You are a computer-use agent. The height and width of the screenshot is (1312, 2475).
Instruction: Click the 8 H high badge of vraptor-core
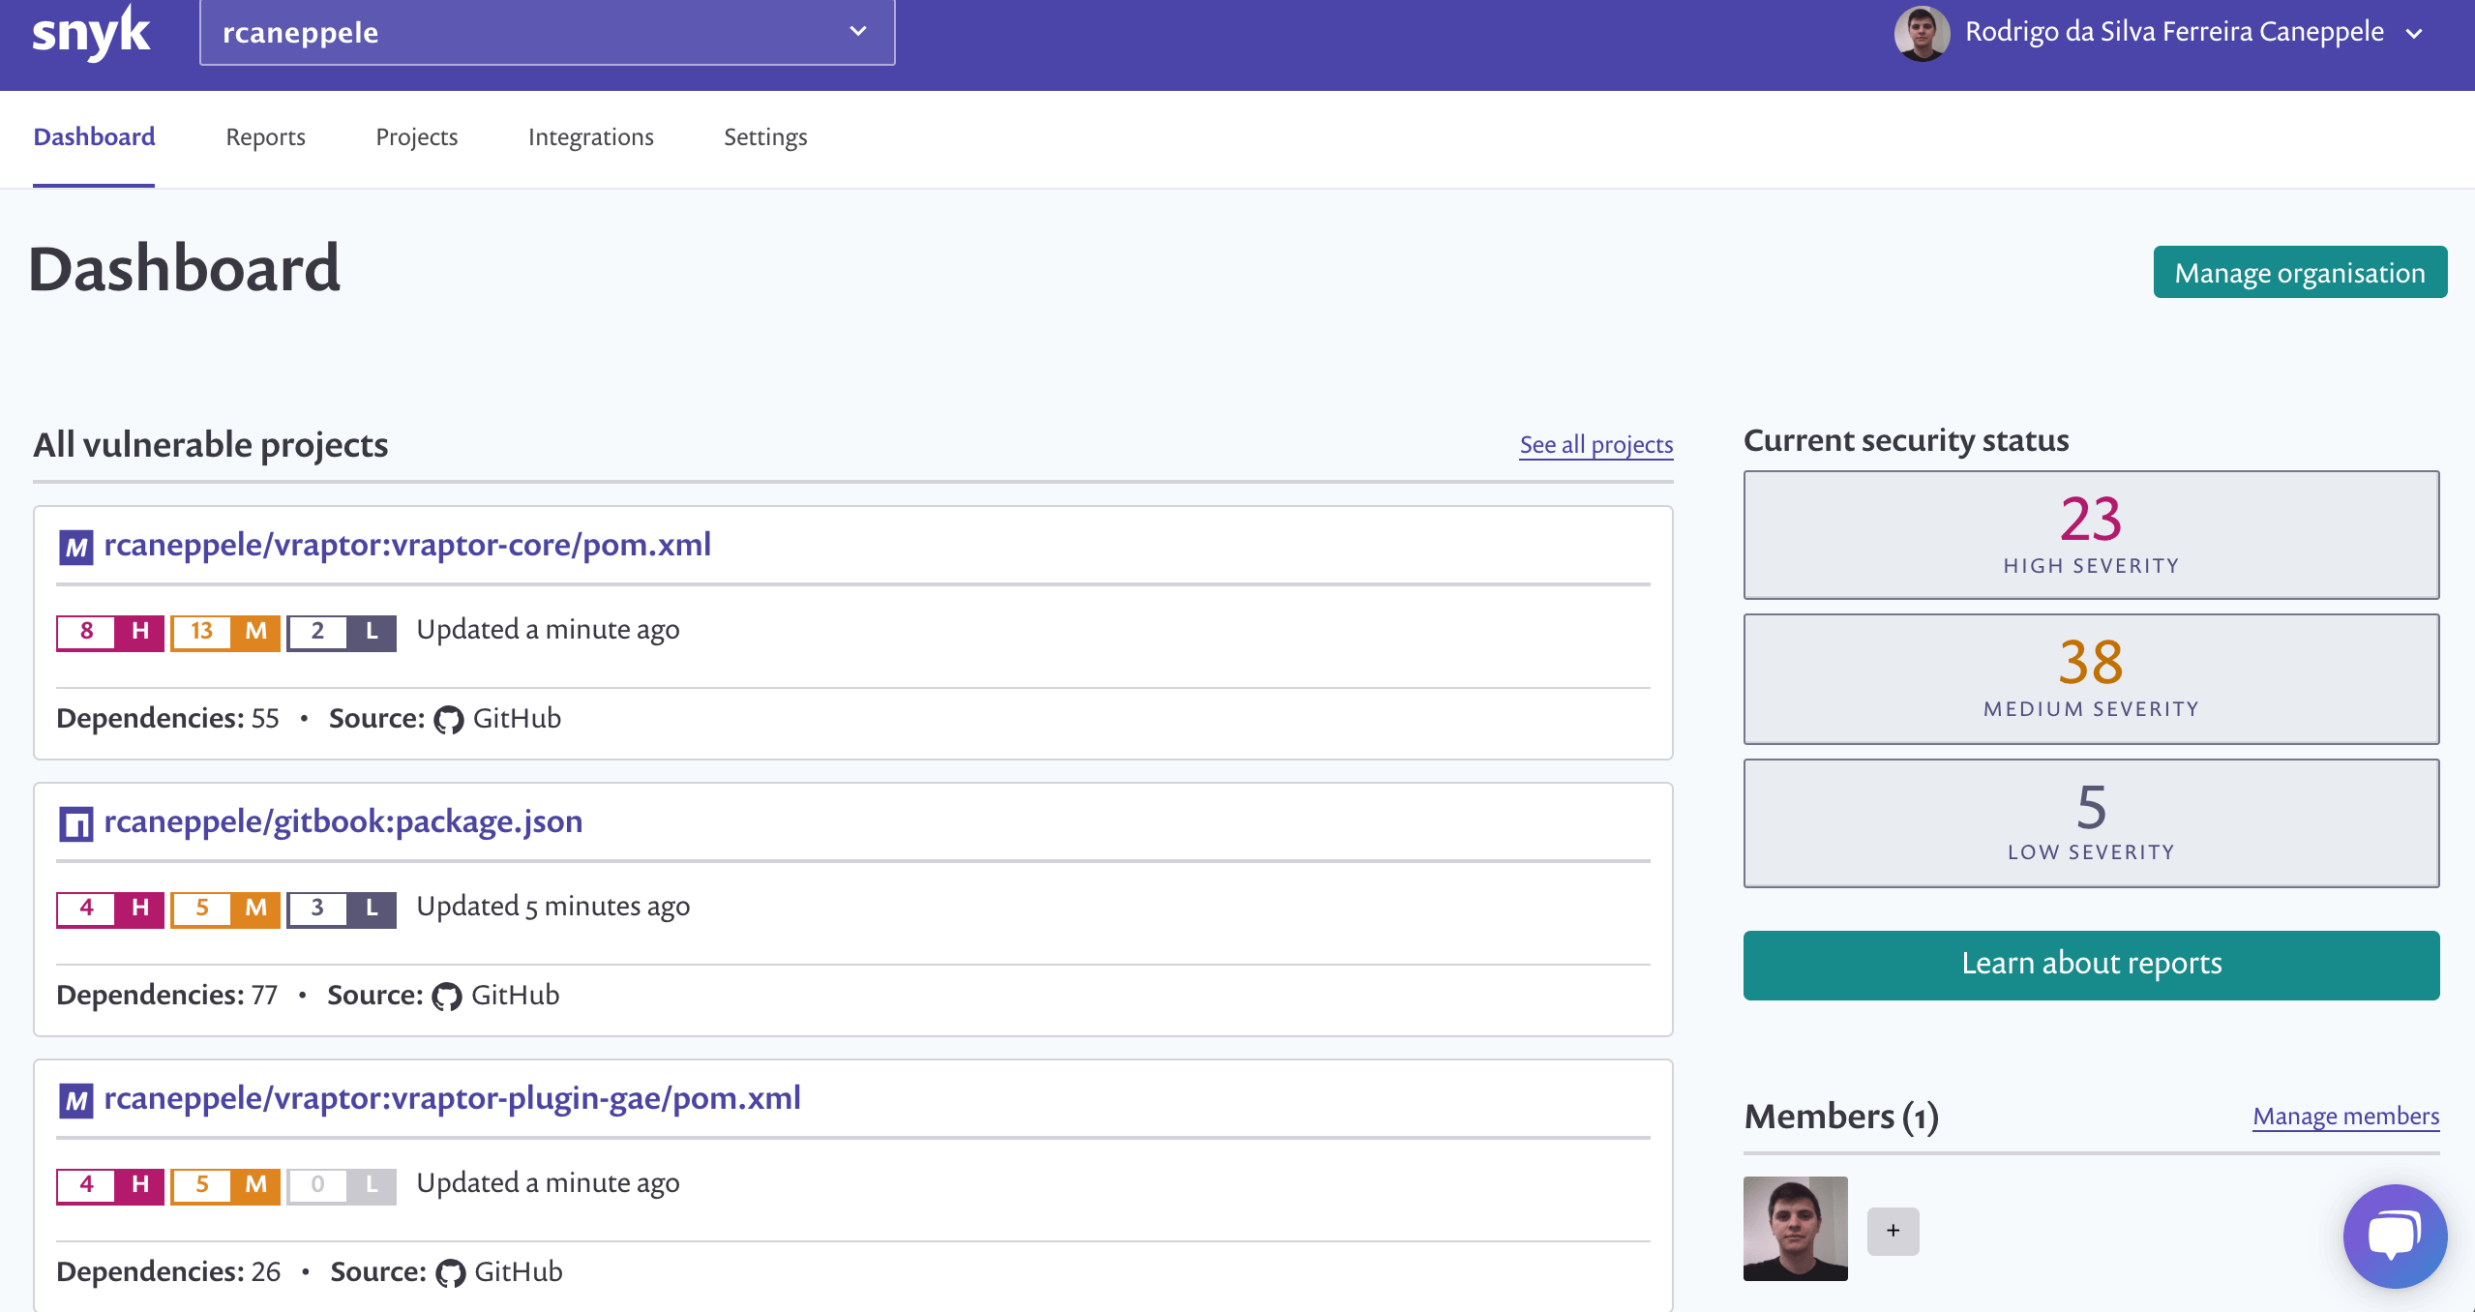click(x=110, y=633)
